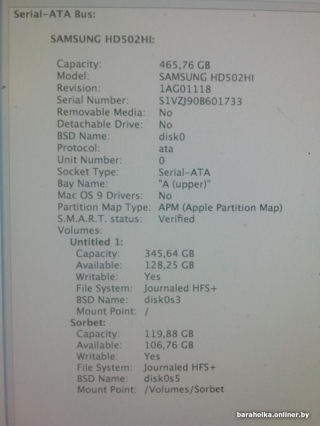Click Untitled 1 capacity '345,64 GB'
Image resolution: width=320 pixels, height=426 pixels.
[169, 253]
